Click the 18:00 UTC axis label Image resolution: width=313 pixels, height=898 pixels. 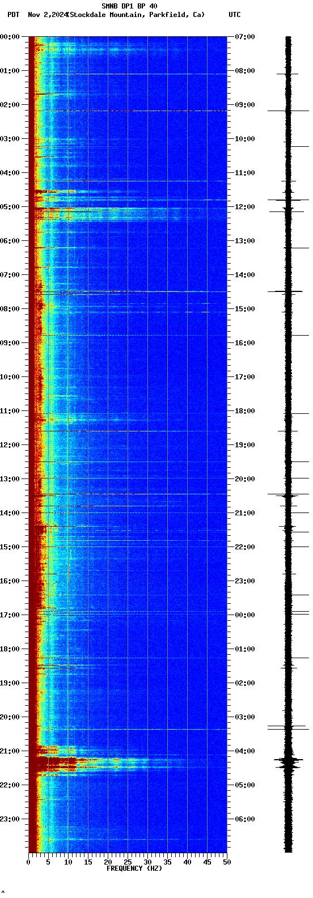pyautogui.click(x=245, y=411)
